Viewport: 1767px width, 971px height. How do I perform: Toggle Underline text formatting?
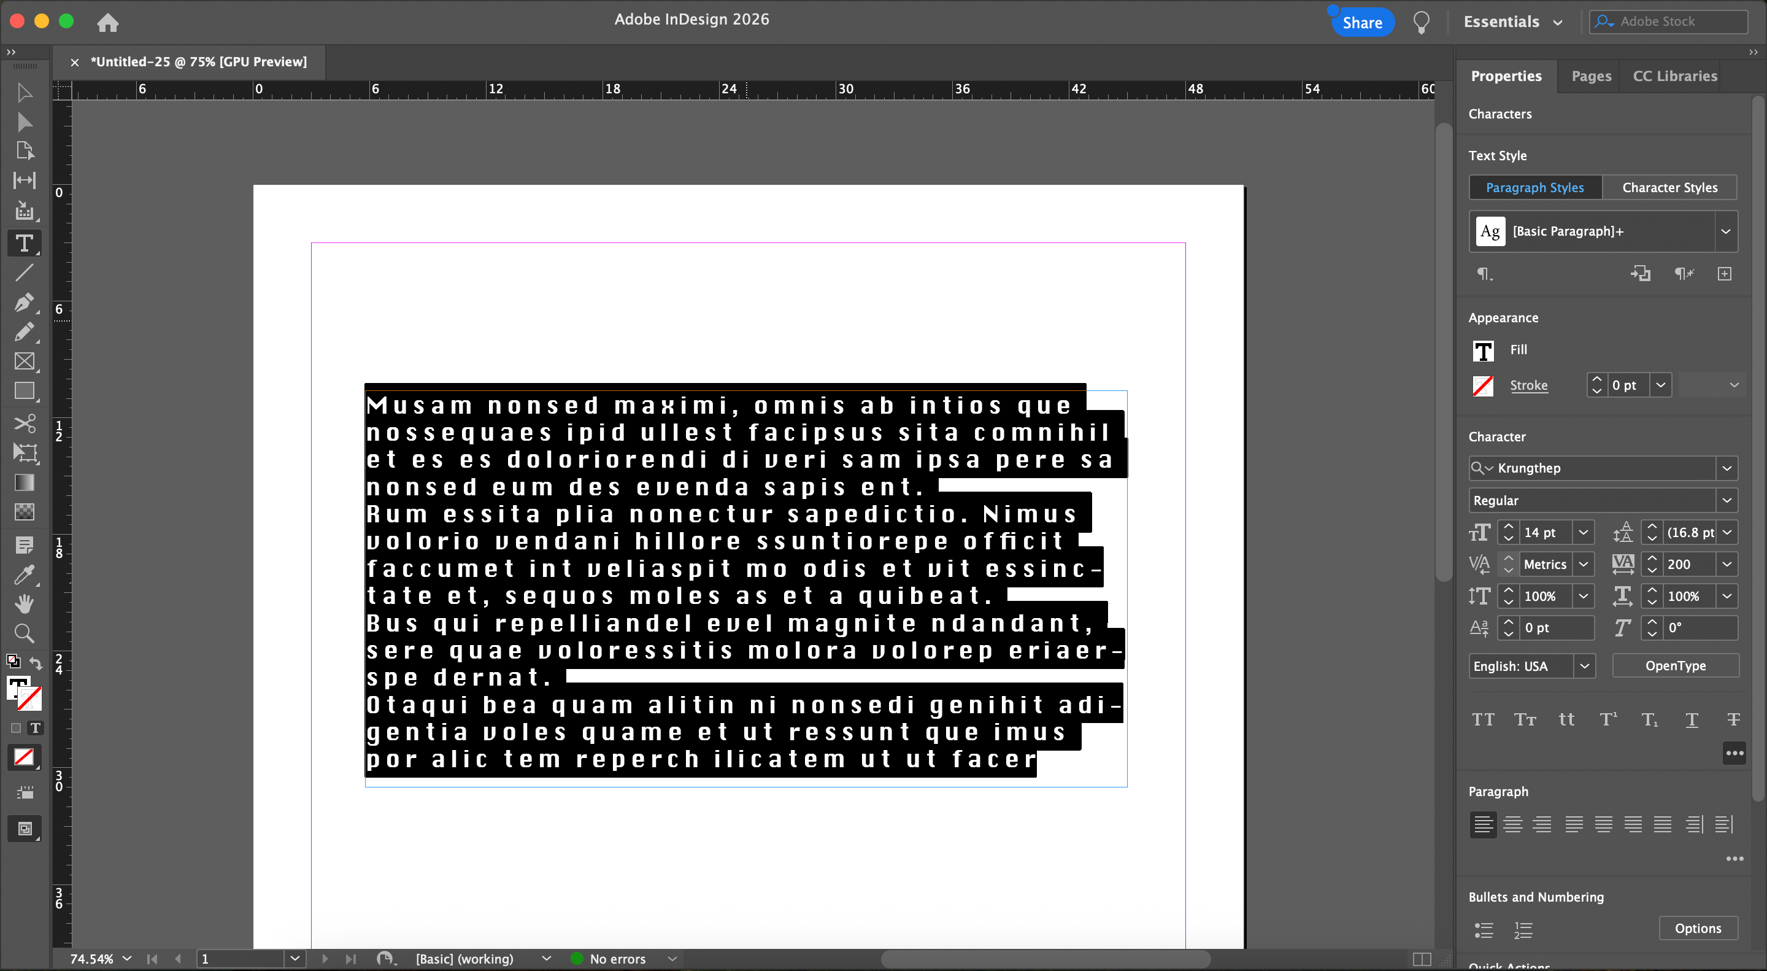click(1692, 719)
